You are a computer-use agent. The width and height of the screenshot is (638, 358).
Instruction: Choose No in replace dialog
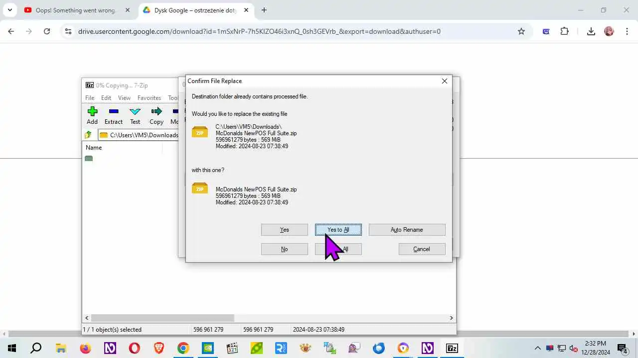(x=284, y=249)
